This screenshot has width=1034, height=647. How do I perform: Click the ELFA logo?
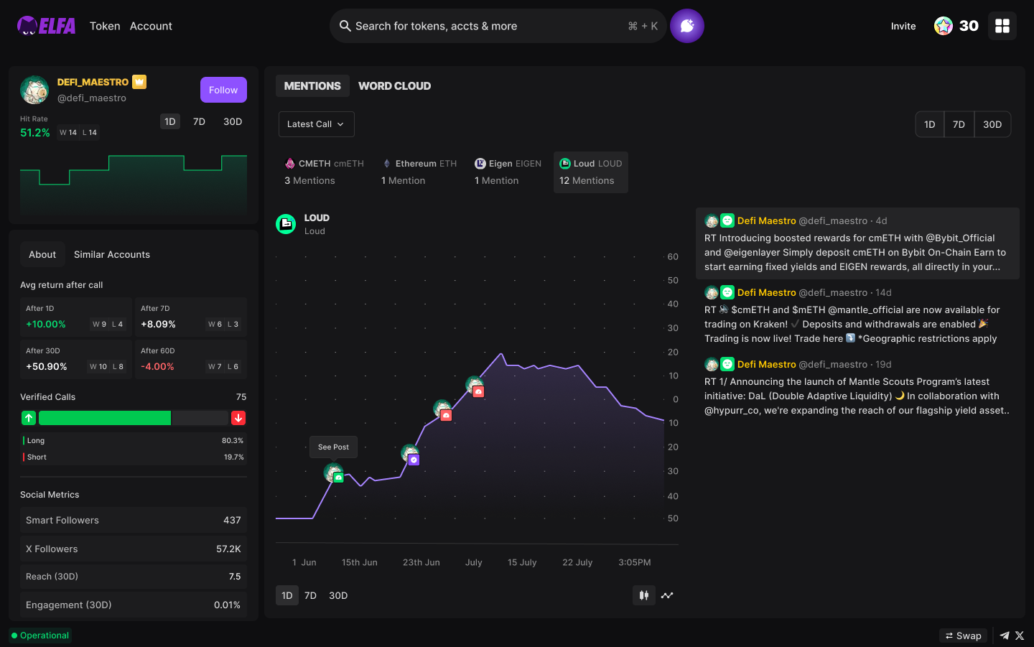pyautogui.click(x=46, y=26)
